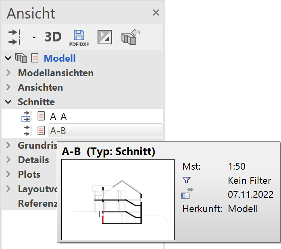
Task: Click the document icon of A-B
Action: [x=41, y=130]
